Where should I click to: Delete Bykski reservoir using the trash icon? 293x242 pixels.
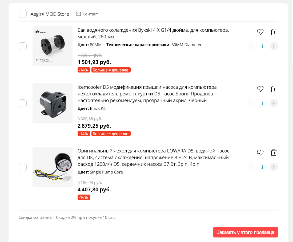274,32
